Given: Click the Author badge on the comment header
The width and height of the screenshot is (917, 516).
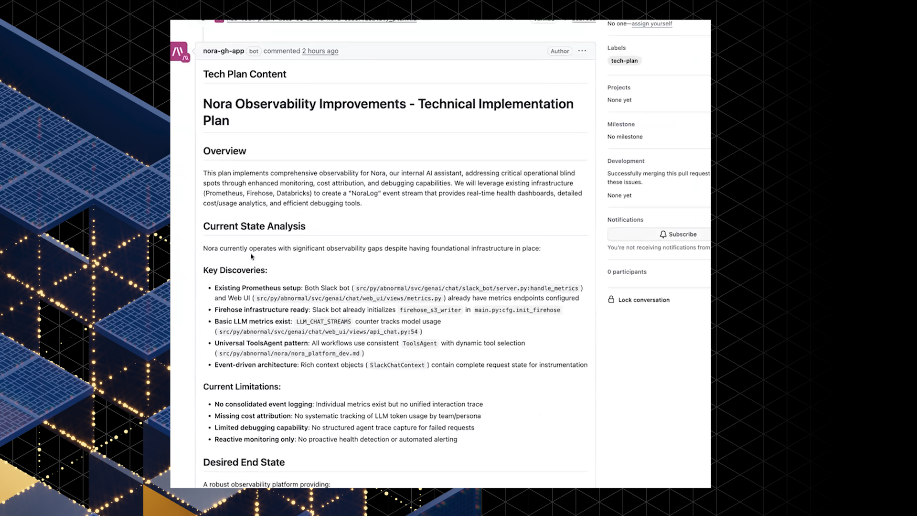Looking at the screenshot, I should [560, 51].
